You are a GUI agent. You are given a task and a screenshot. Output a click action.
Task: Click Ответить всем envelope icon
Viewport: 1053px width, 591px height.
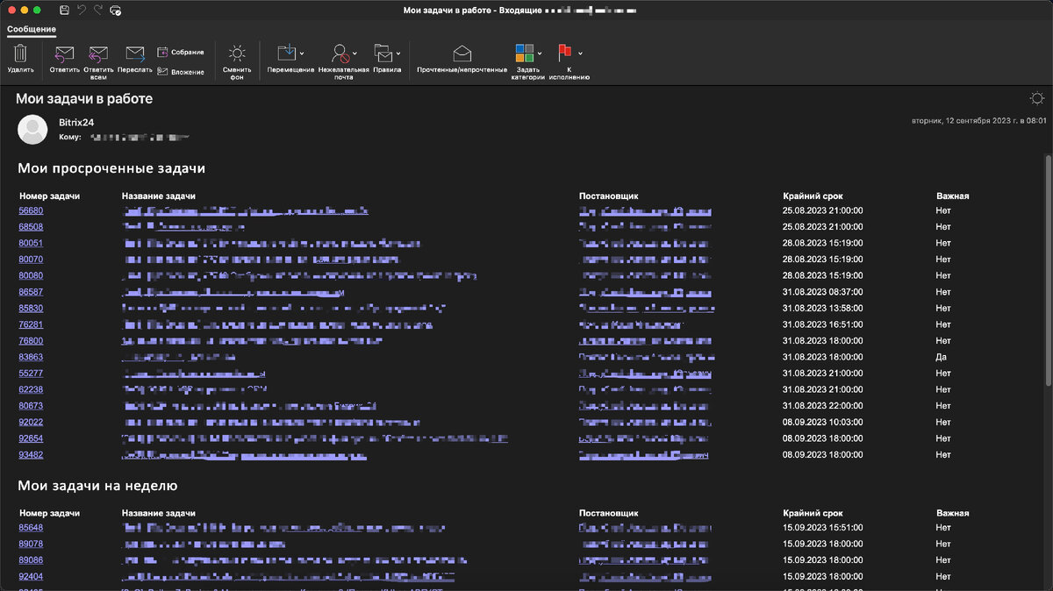click(98, 54)
